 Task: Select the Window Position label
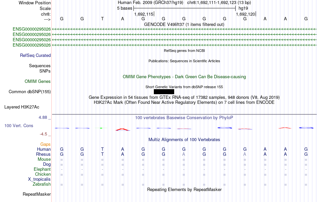point(35,3)
